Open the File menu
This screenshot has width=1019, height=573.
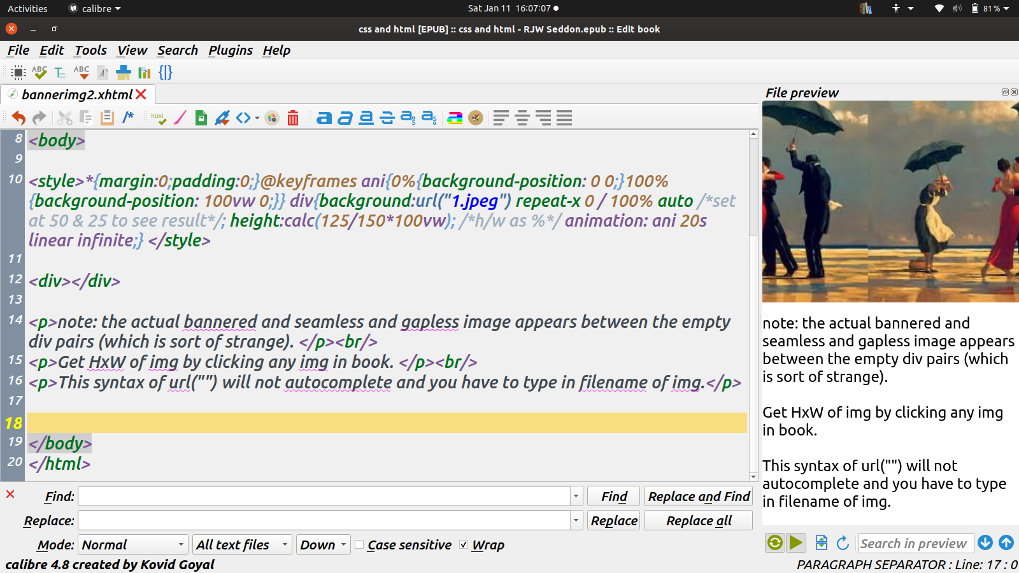pos(18,50)
